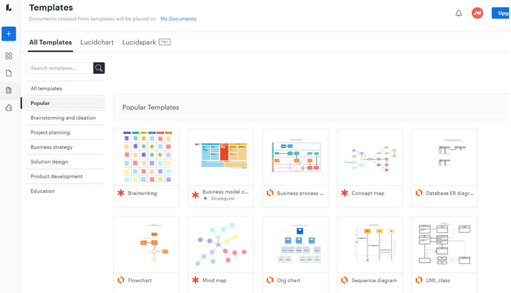
Task: Click the JW user avatar
Action: 477,13
